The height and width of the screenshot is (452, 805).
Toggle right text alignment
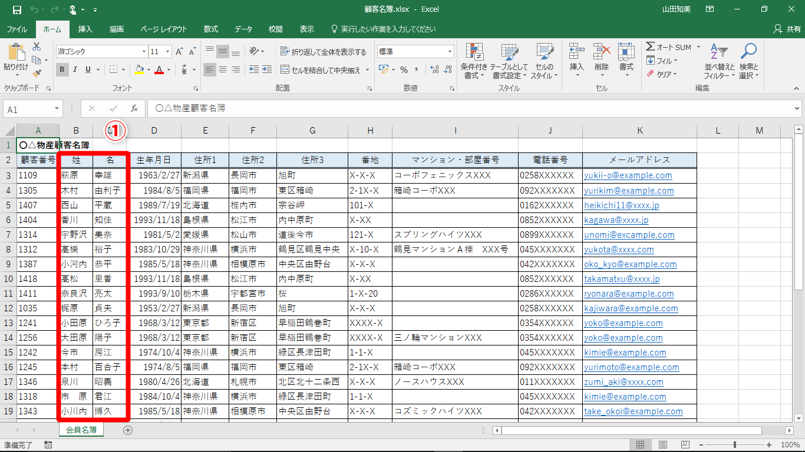point(236,69)
